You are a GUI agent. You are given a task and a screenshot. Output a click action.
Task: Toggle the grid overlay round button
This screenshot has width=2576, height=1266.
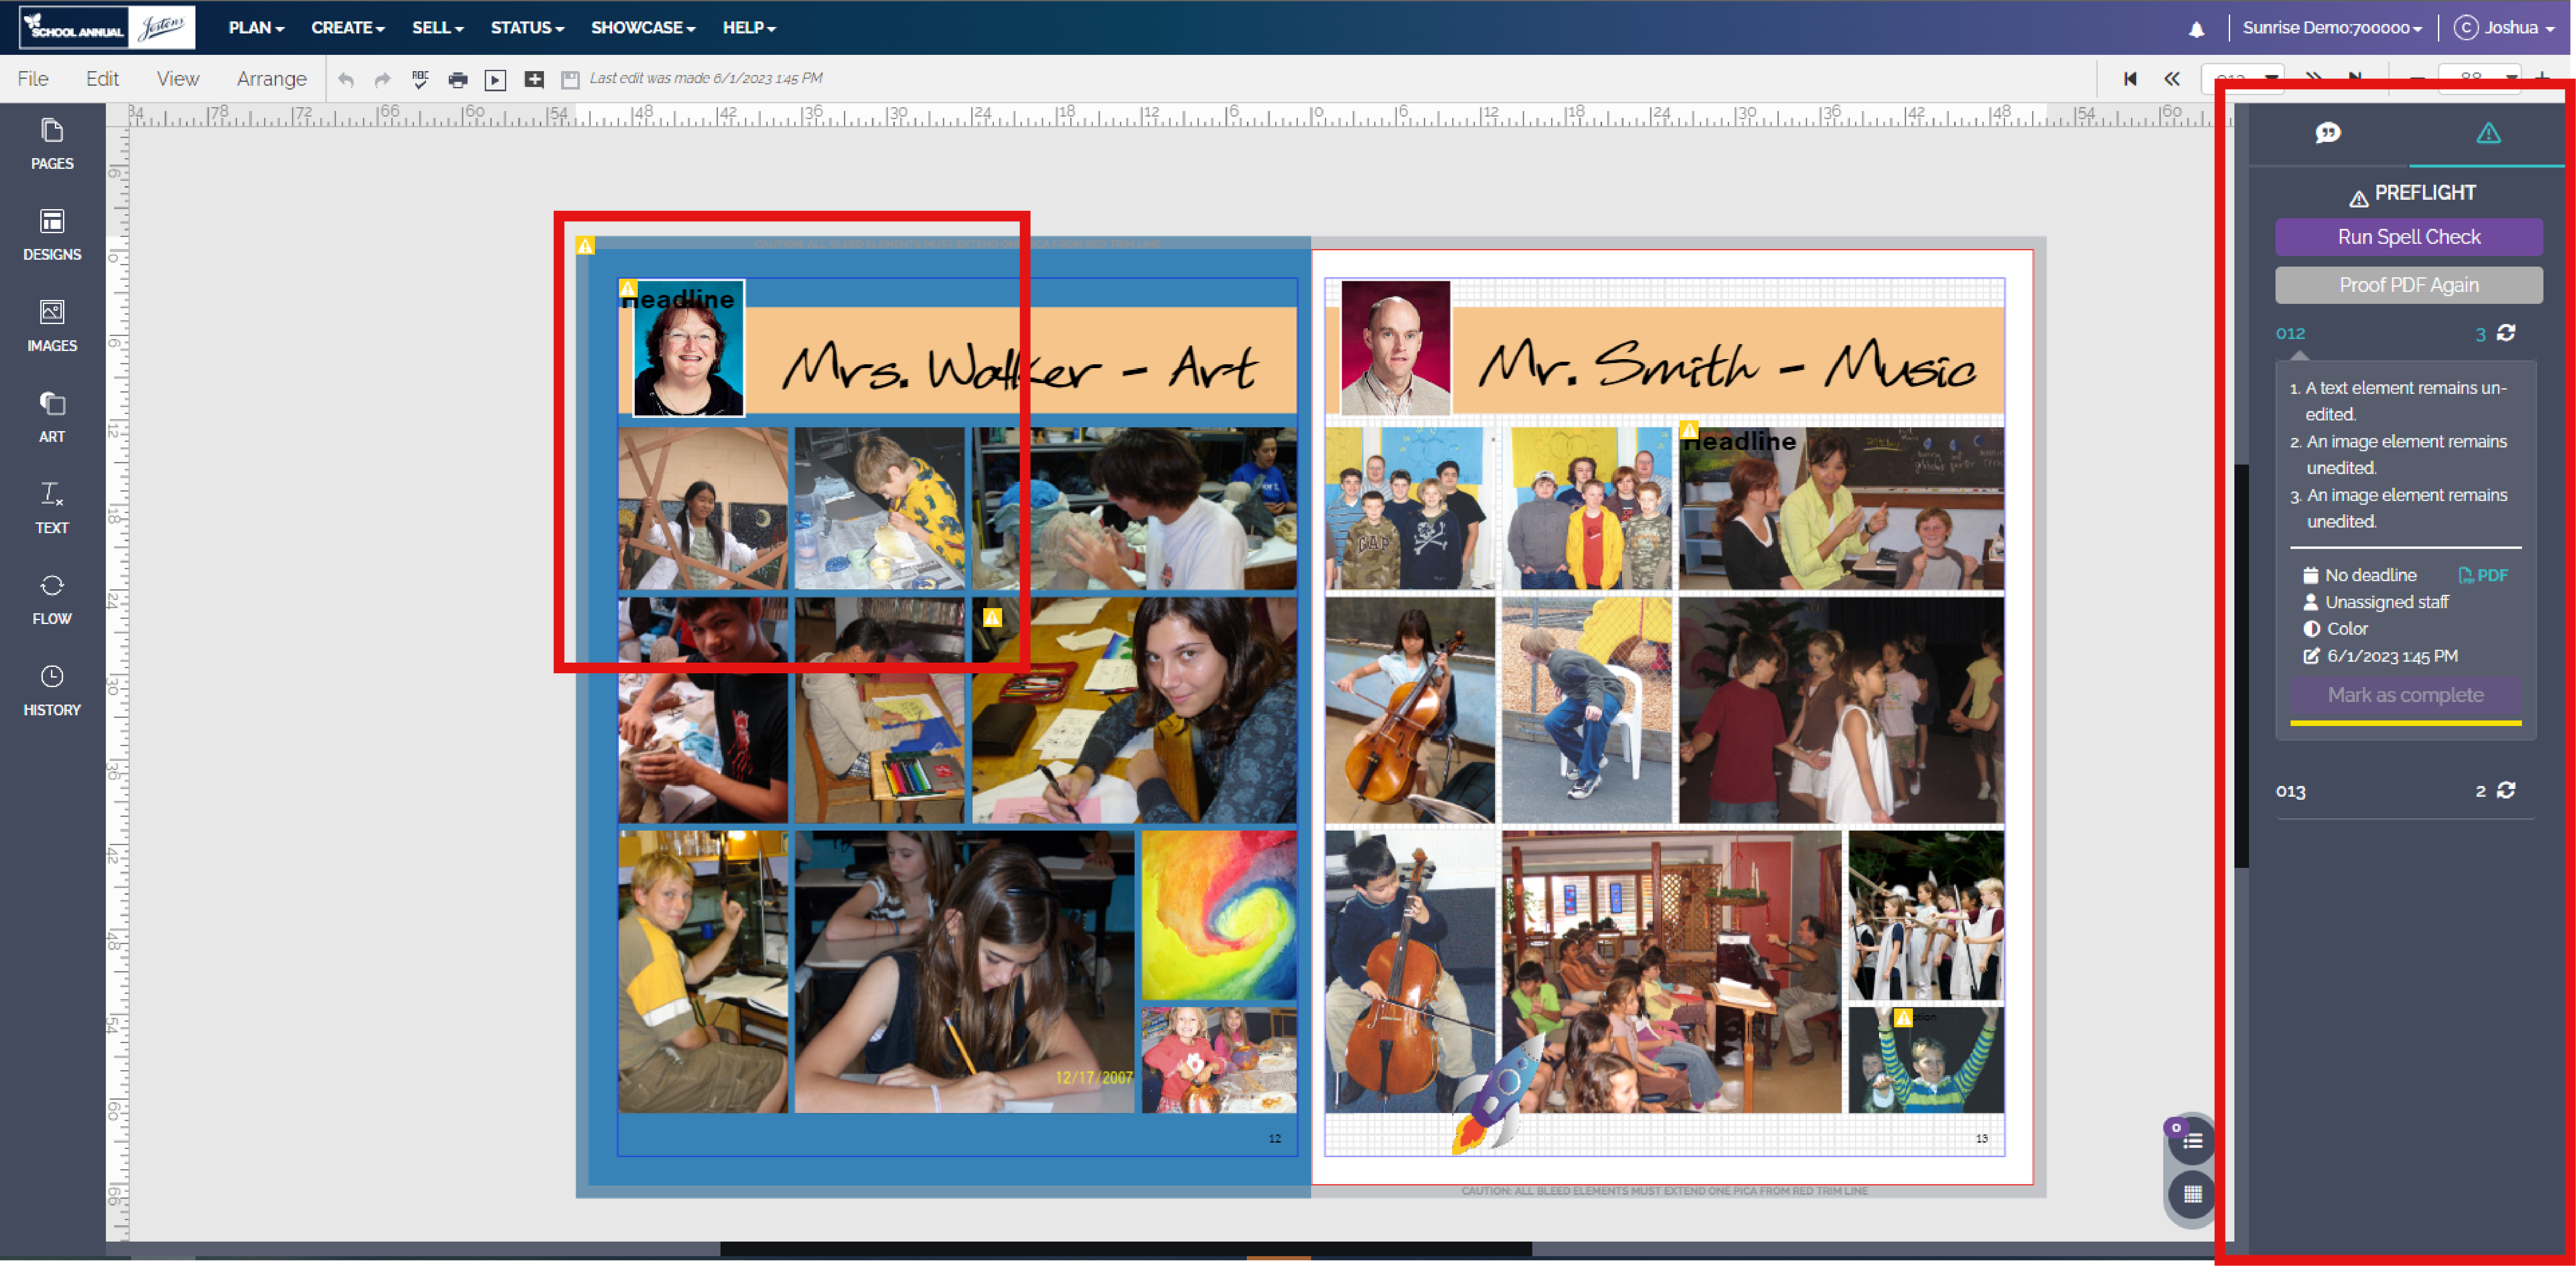click(2192, 1194)
